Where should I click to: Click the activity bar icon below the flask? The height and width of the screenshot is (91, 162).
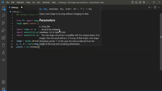(x=3, y=60)
